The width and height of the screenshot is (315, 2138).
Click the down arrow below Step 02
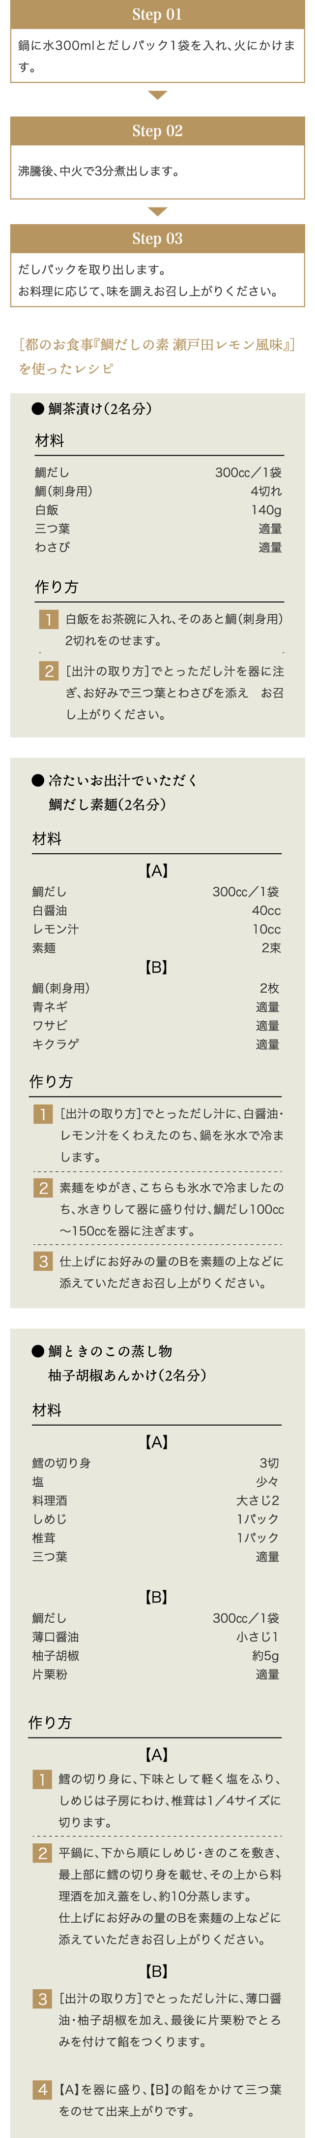(157, 212)
